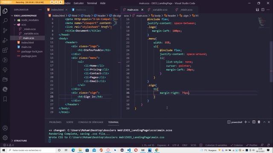Show the CONSOLE DE DÉBOGAGE tab
Viewport: 273px width, 153px height.
point(90,122)
